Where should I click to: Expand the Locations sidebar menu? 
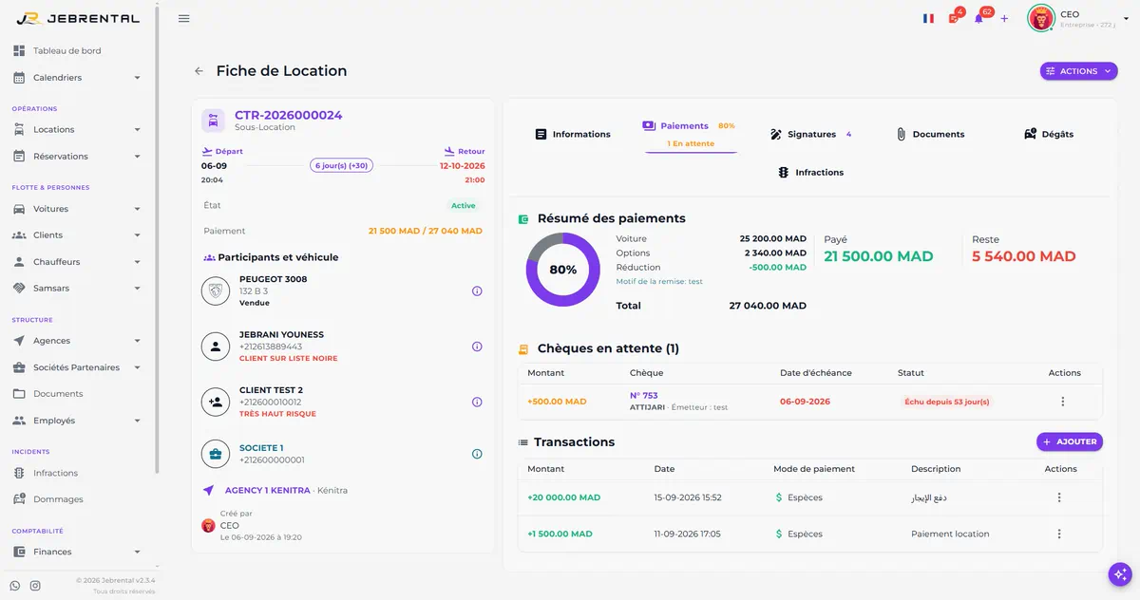click(x=77, y=129)
